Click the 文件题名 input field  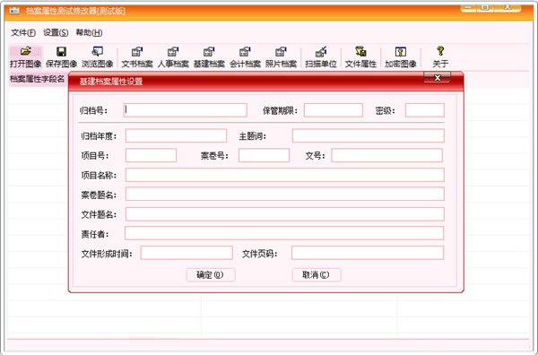285,214
